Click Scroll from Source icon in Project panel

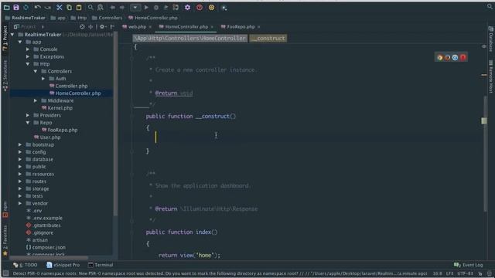click(x=82, y=27)
